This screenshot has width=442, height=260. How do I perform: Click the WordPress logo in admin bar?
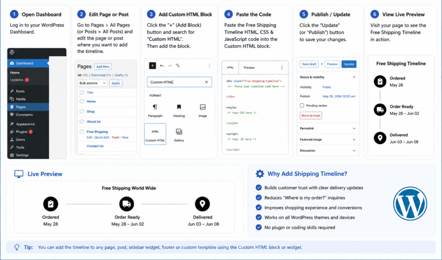[x=12, y=52]
